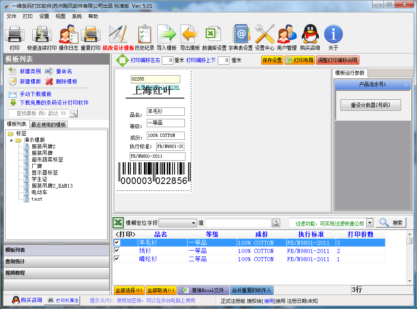Toggle the print checkbox for 线衫 row
Screen dimensions: 417x309
[117, 251]
